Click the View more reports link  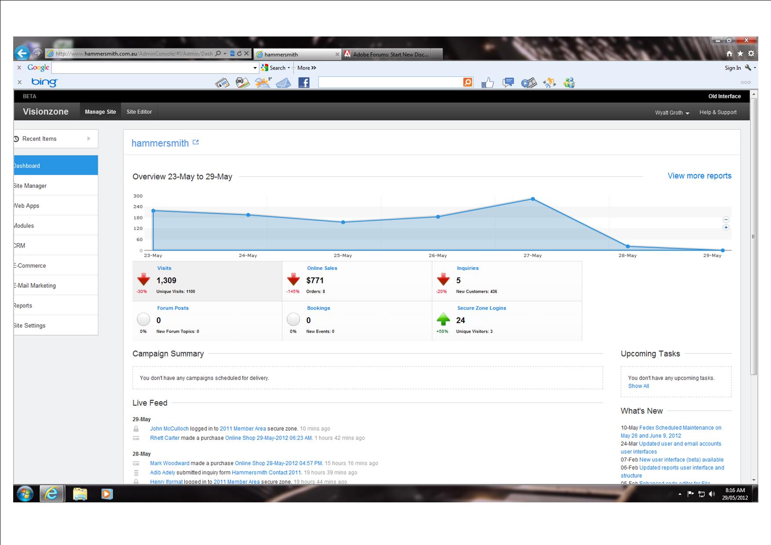point(699,176)
